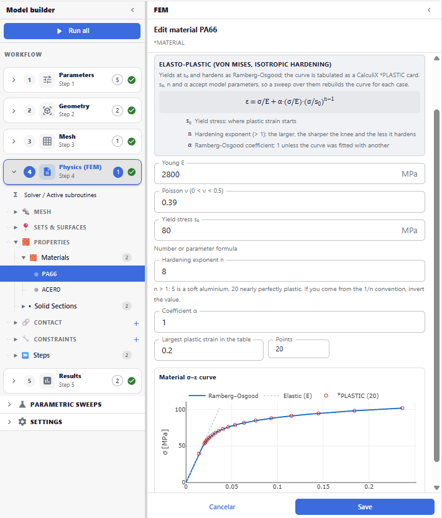
Task: Edit Largest plastic strain in the table
Action: pyautogui.click(x=209, y=350)
